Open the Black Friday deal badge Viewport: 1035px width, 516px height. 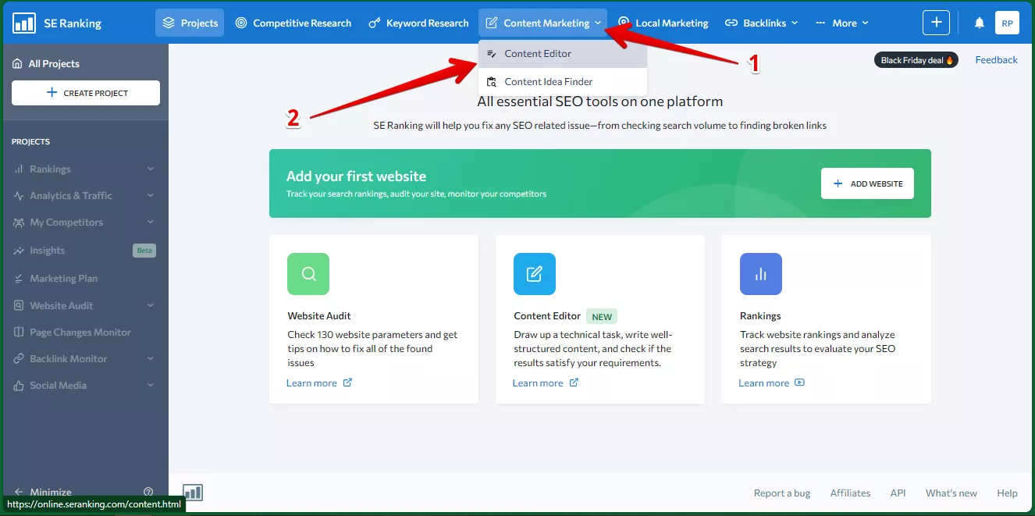916,60
